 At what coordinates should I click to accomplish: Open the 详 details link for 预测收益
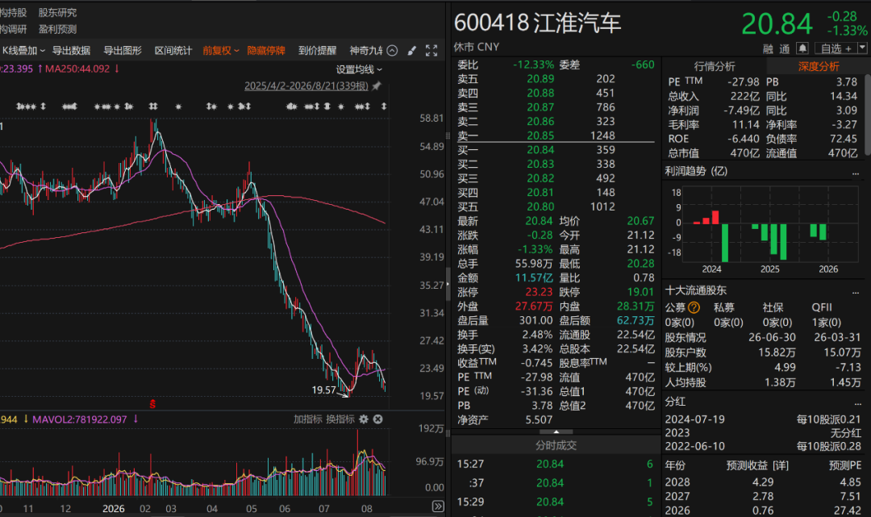(781, 465)
